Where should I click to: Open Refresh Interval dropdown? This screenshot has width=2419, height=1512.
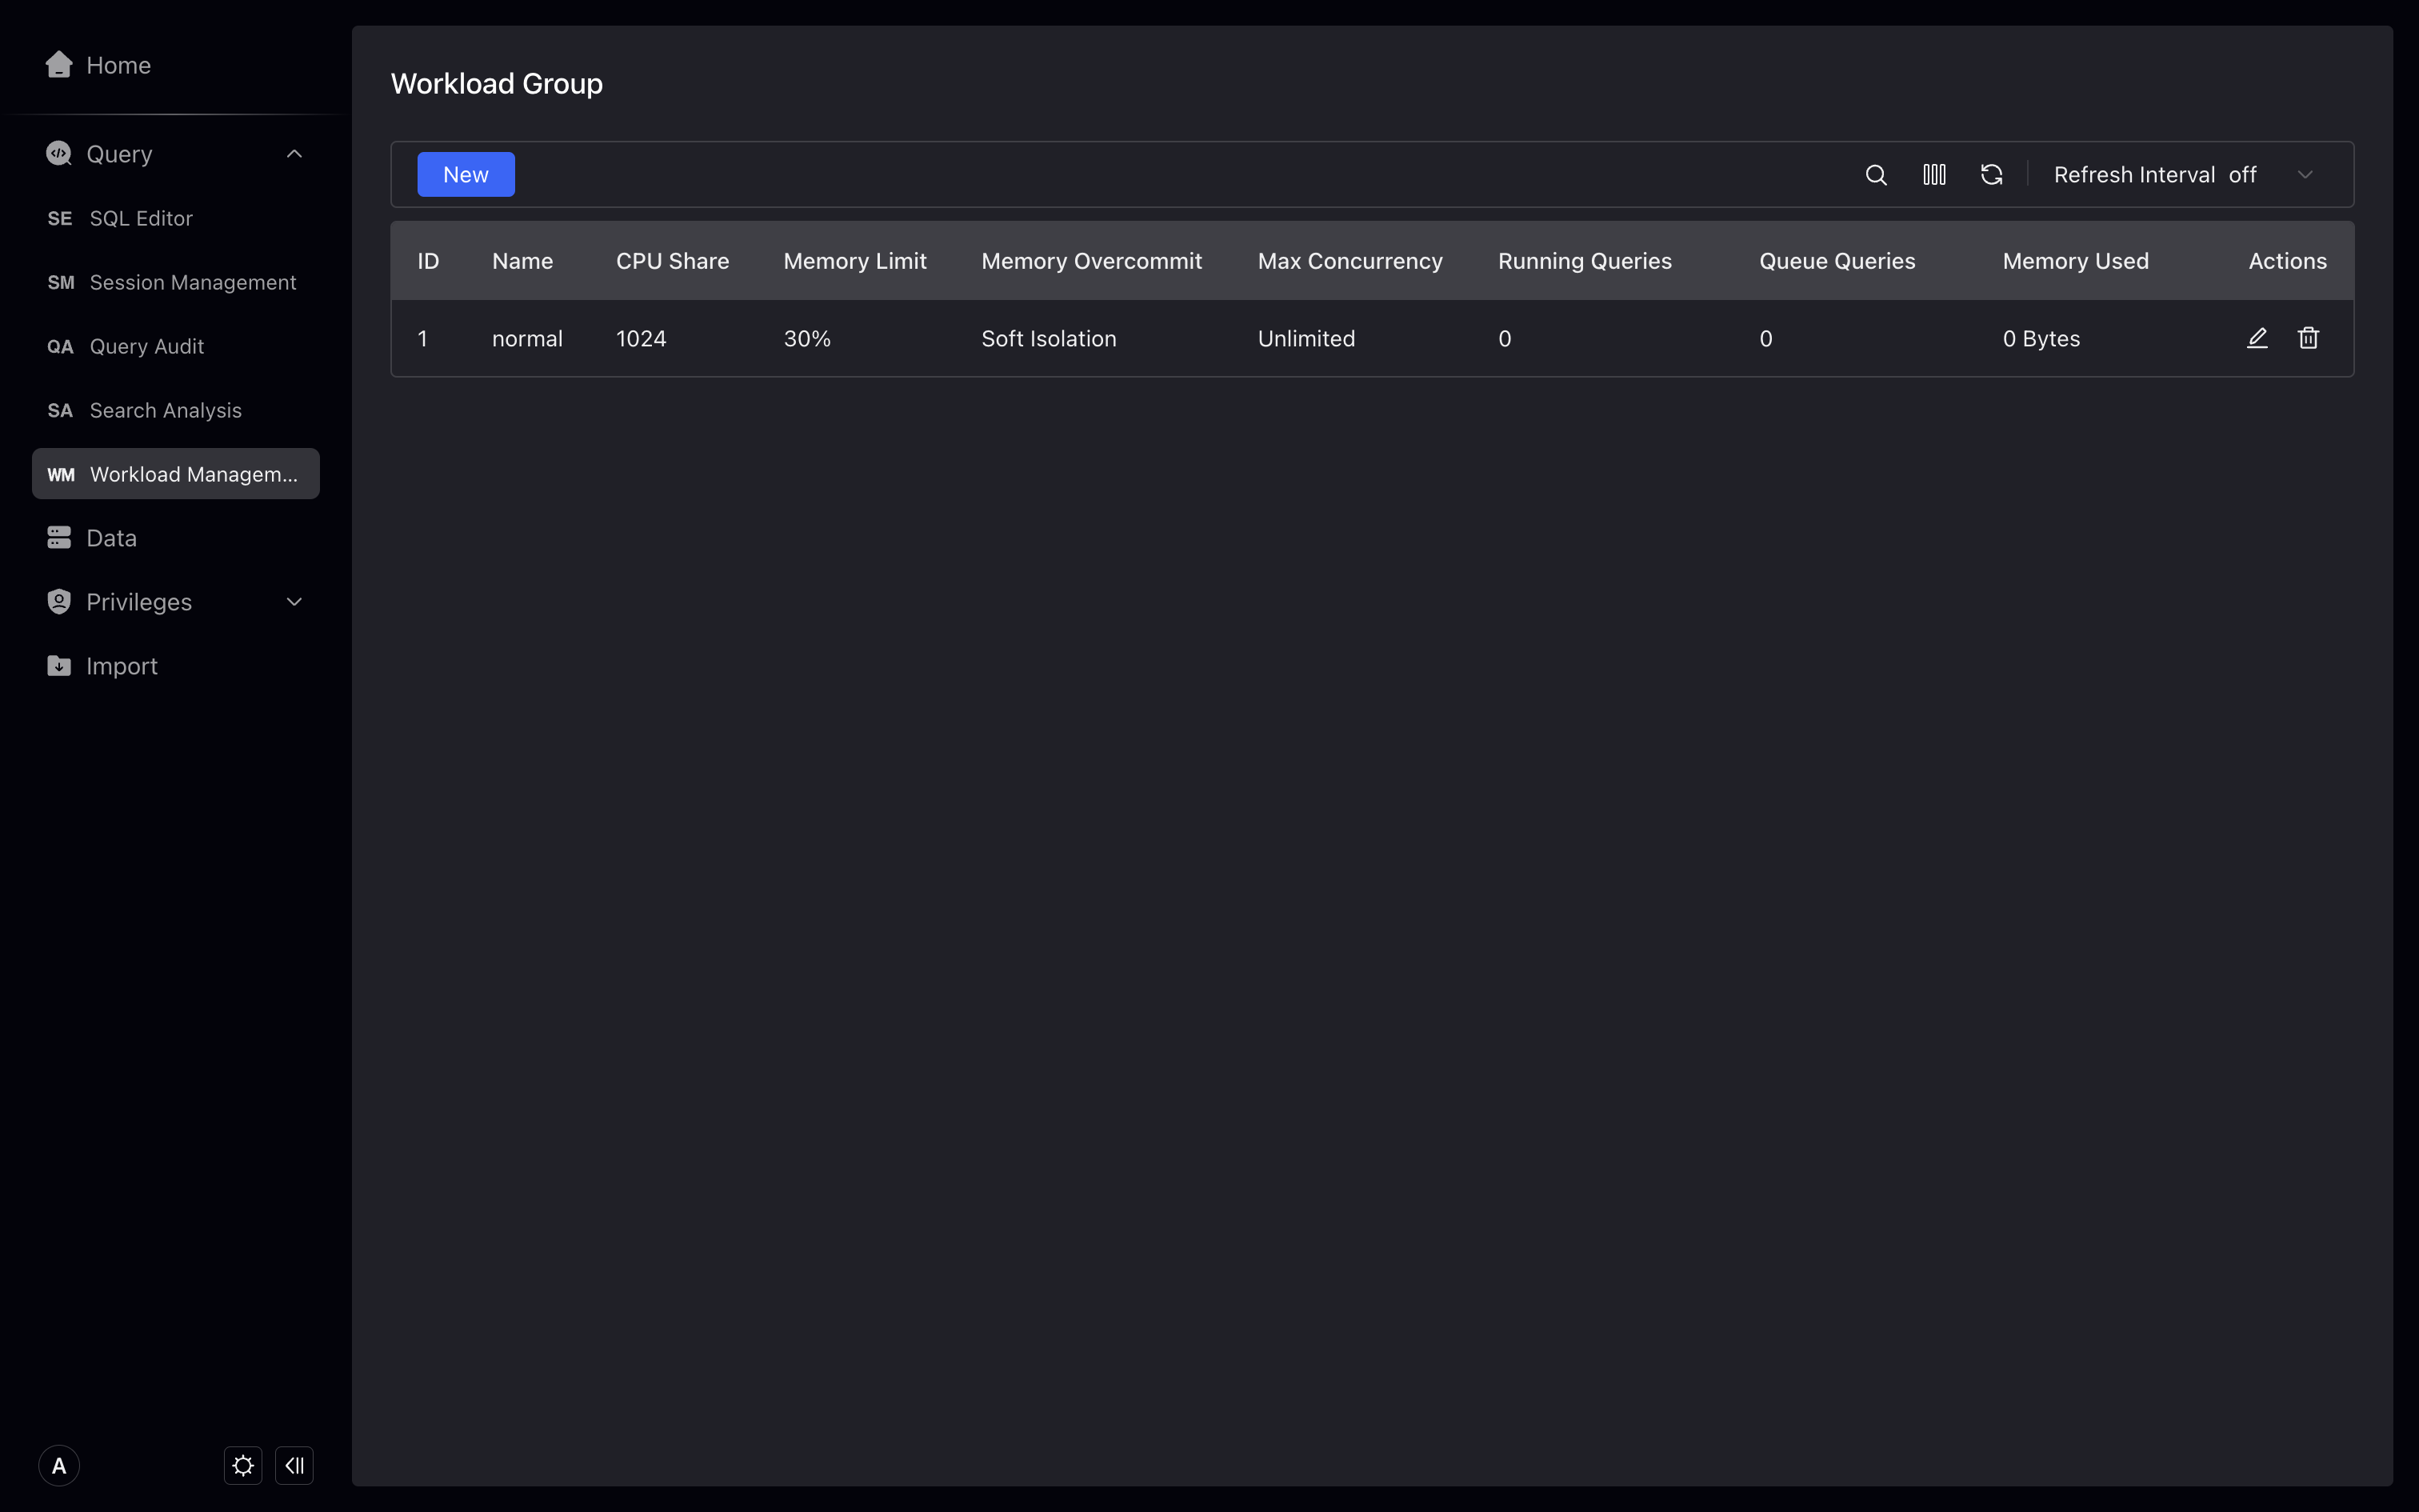(2184, 175)
